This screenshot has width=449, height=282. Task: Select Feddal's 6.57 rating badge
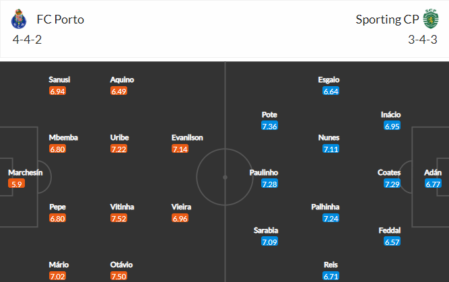pos(392,242)
